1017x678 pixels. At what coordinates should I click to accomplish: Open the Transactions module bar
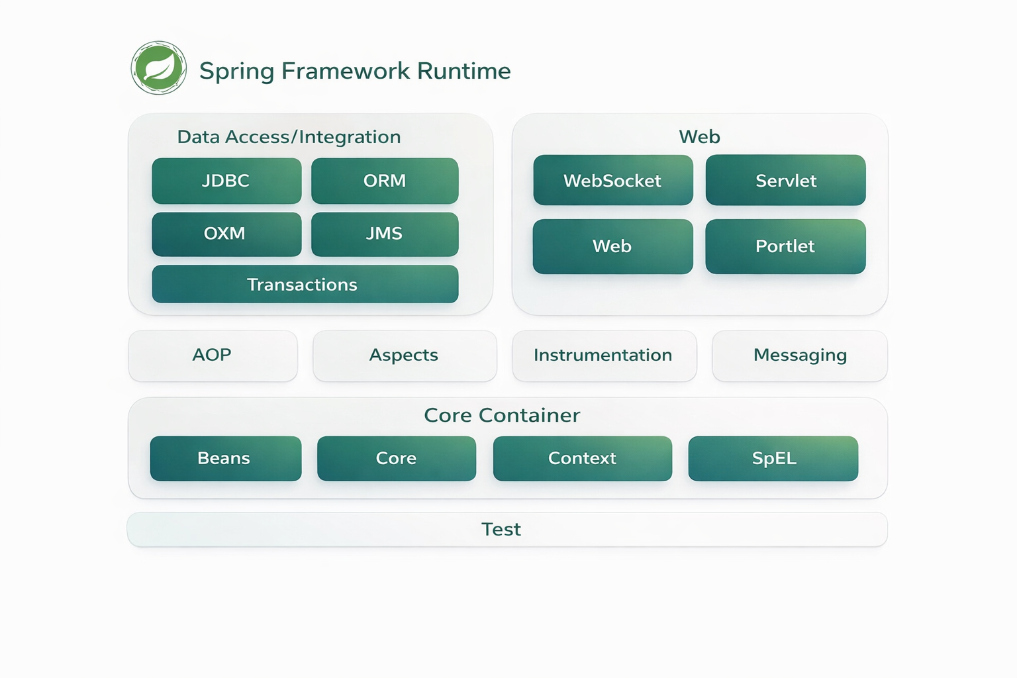(305, 284)
